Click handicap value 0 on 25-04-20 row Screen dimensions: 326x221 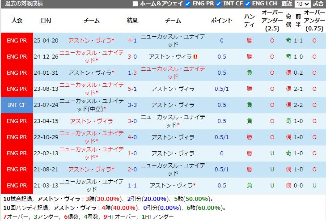[222, 41]
